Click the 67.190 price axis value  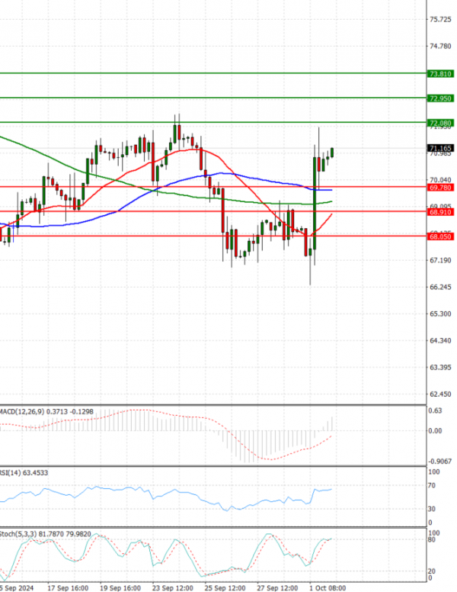(440, 260)
